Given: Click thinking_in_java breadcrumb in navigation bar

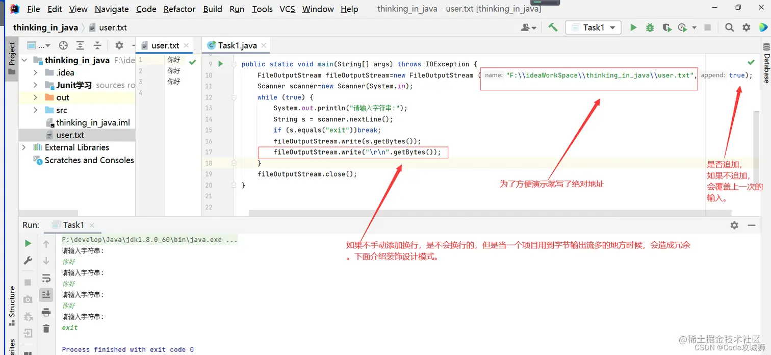Looking at the screenshot, I should [45, 28].
